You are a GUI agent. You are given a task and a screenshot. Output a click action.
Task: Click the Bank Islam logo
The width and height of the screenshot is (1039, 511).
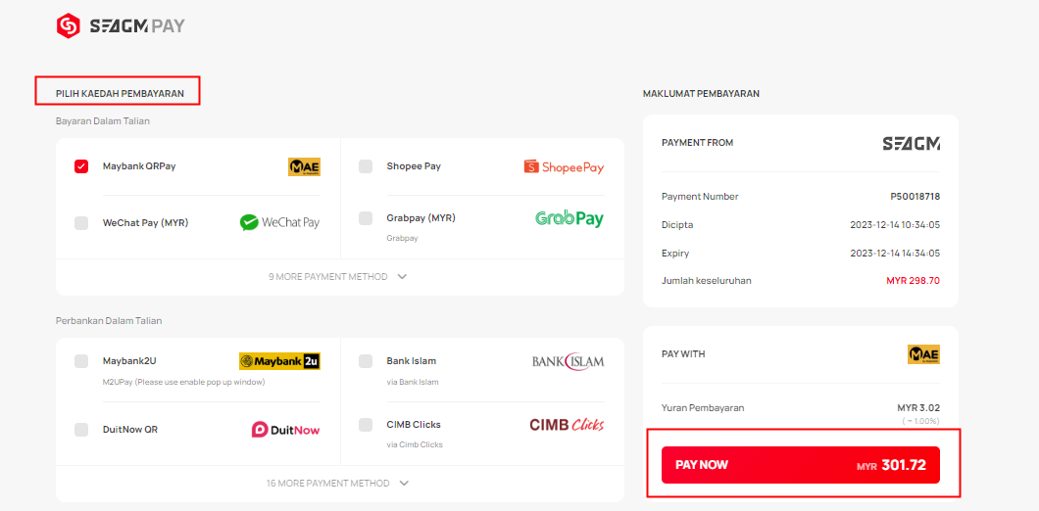(x=568, y=361)
